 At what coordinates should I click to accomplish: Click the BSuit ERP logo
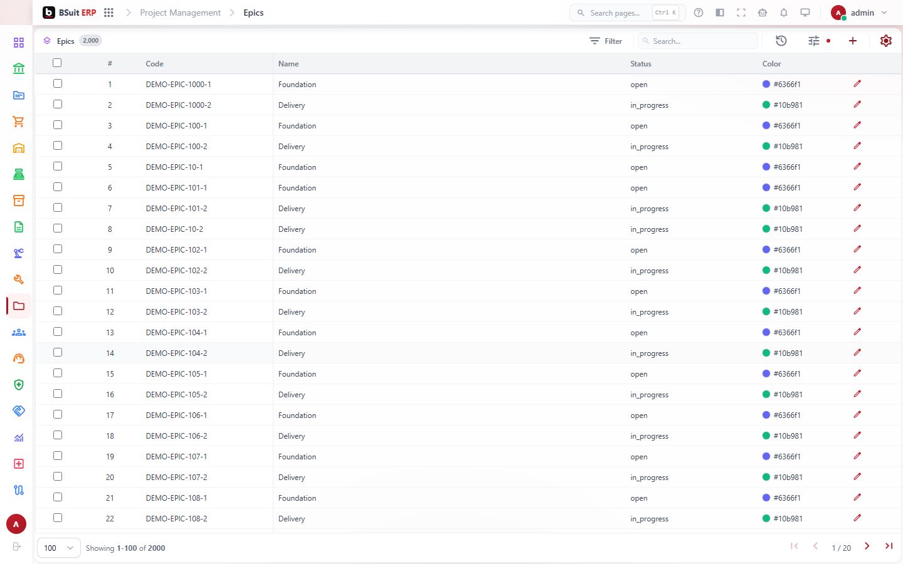tap(70, 13)
